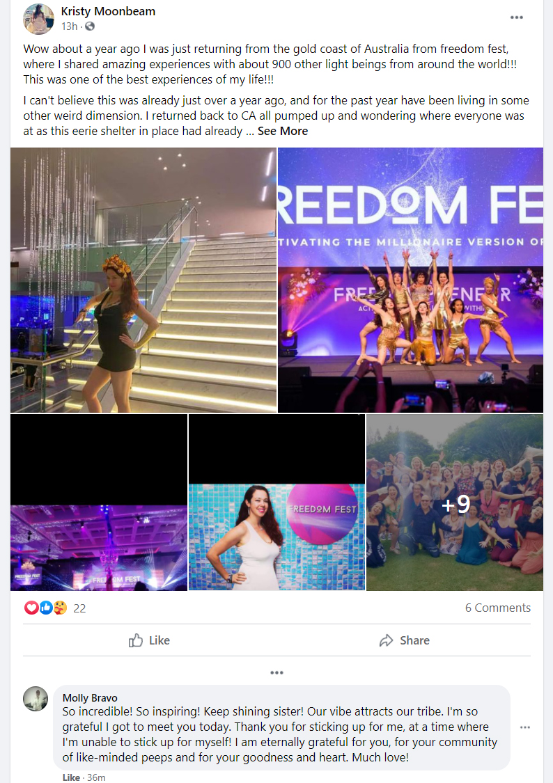Open comment sorting dots above comments
This screenshot has height=783, width=553.
click(276, 672)
